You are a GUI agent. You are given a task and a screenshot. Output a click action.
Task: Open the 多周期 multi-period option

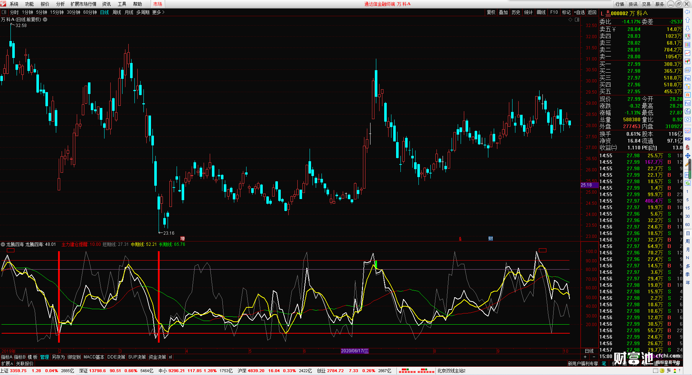143,12
